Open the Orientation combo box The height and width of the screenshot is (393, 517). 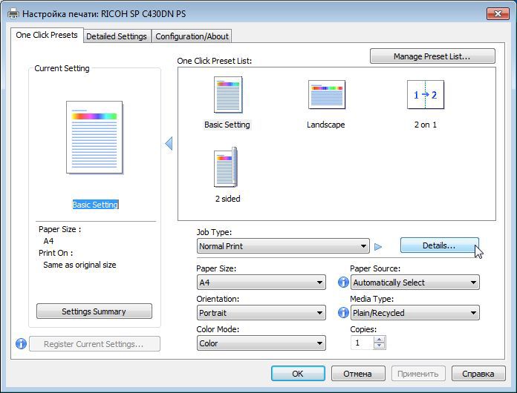(261, 313)
